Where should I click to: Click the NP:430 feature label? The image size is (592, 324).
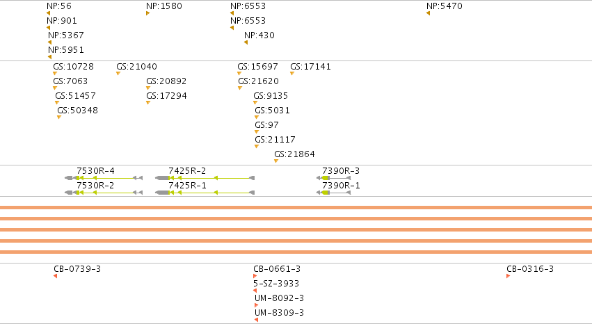coord(259,35)
